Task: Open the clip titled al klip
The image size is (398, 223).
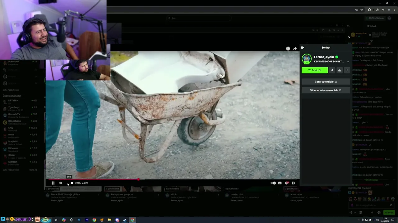Action: click(174, 195)
